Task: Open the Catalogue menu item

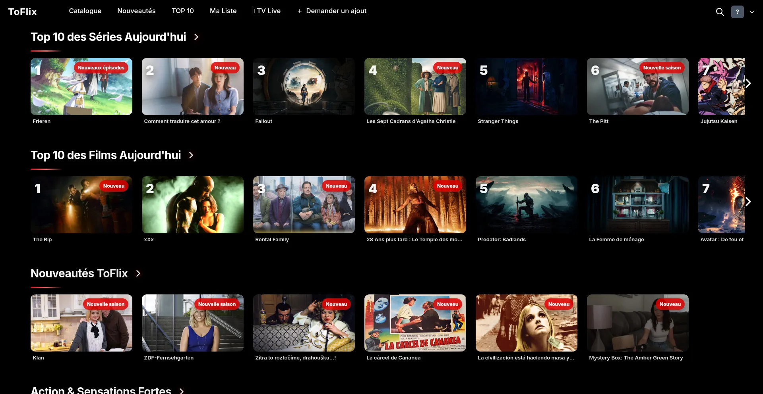Action: point(85,11)
